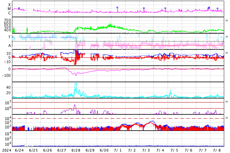230x153 pixels.
Task: Pick the flare marker circle just before 7/3
Action: [144, 8]
